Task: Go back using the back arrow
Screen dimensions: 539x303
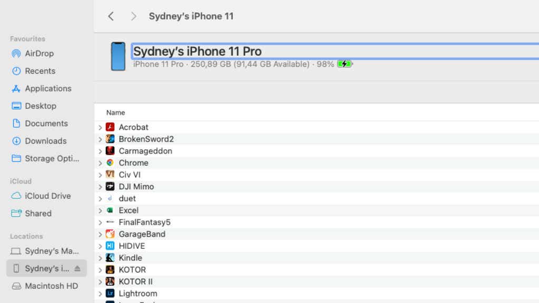Action: pyautogui.click(x=111, y=16)
